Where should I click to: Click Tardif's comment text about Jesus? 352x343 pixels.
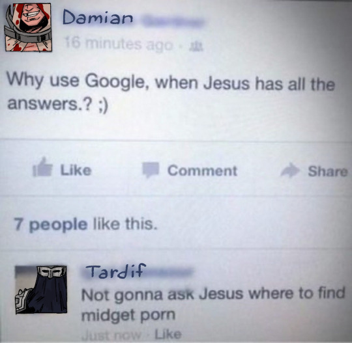point(213,304)
